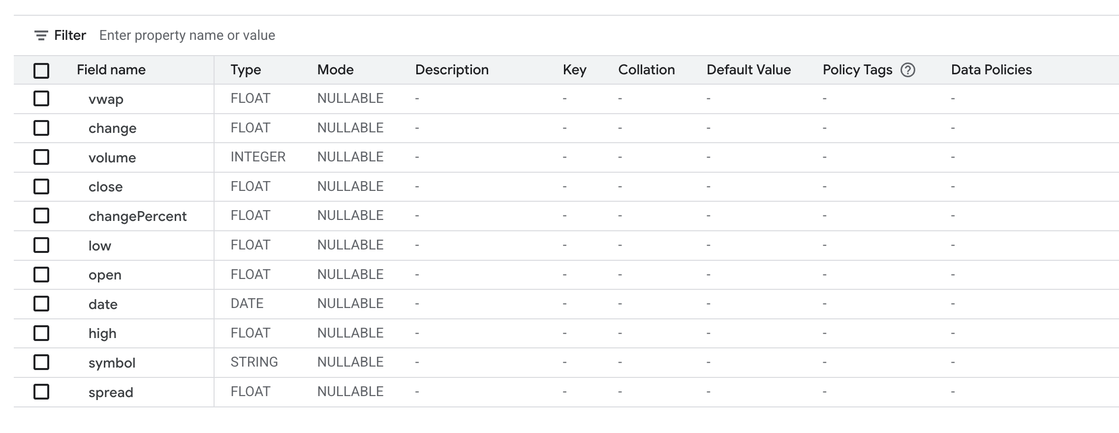Viewport: 1119px width, 433px height.
Task: Click the Type column header
Action: [246, 70]
